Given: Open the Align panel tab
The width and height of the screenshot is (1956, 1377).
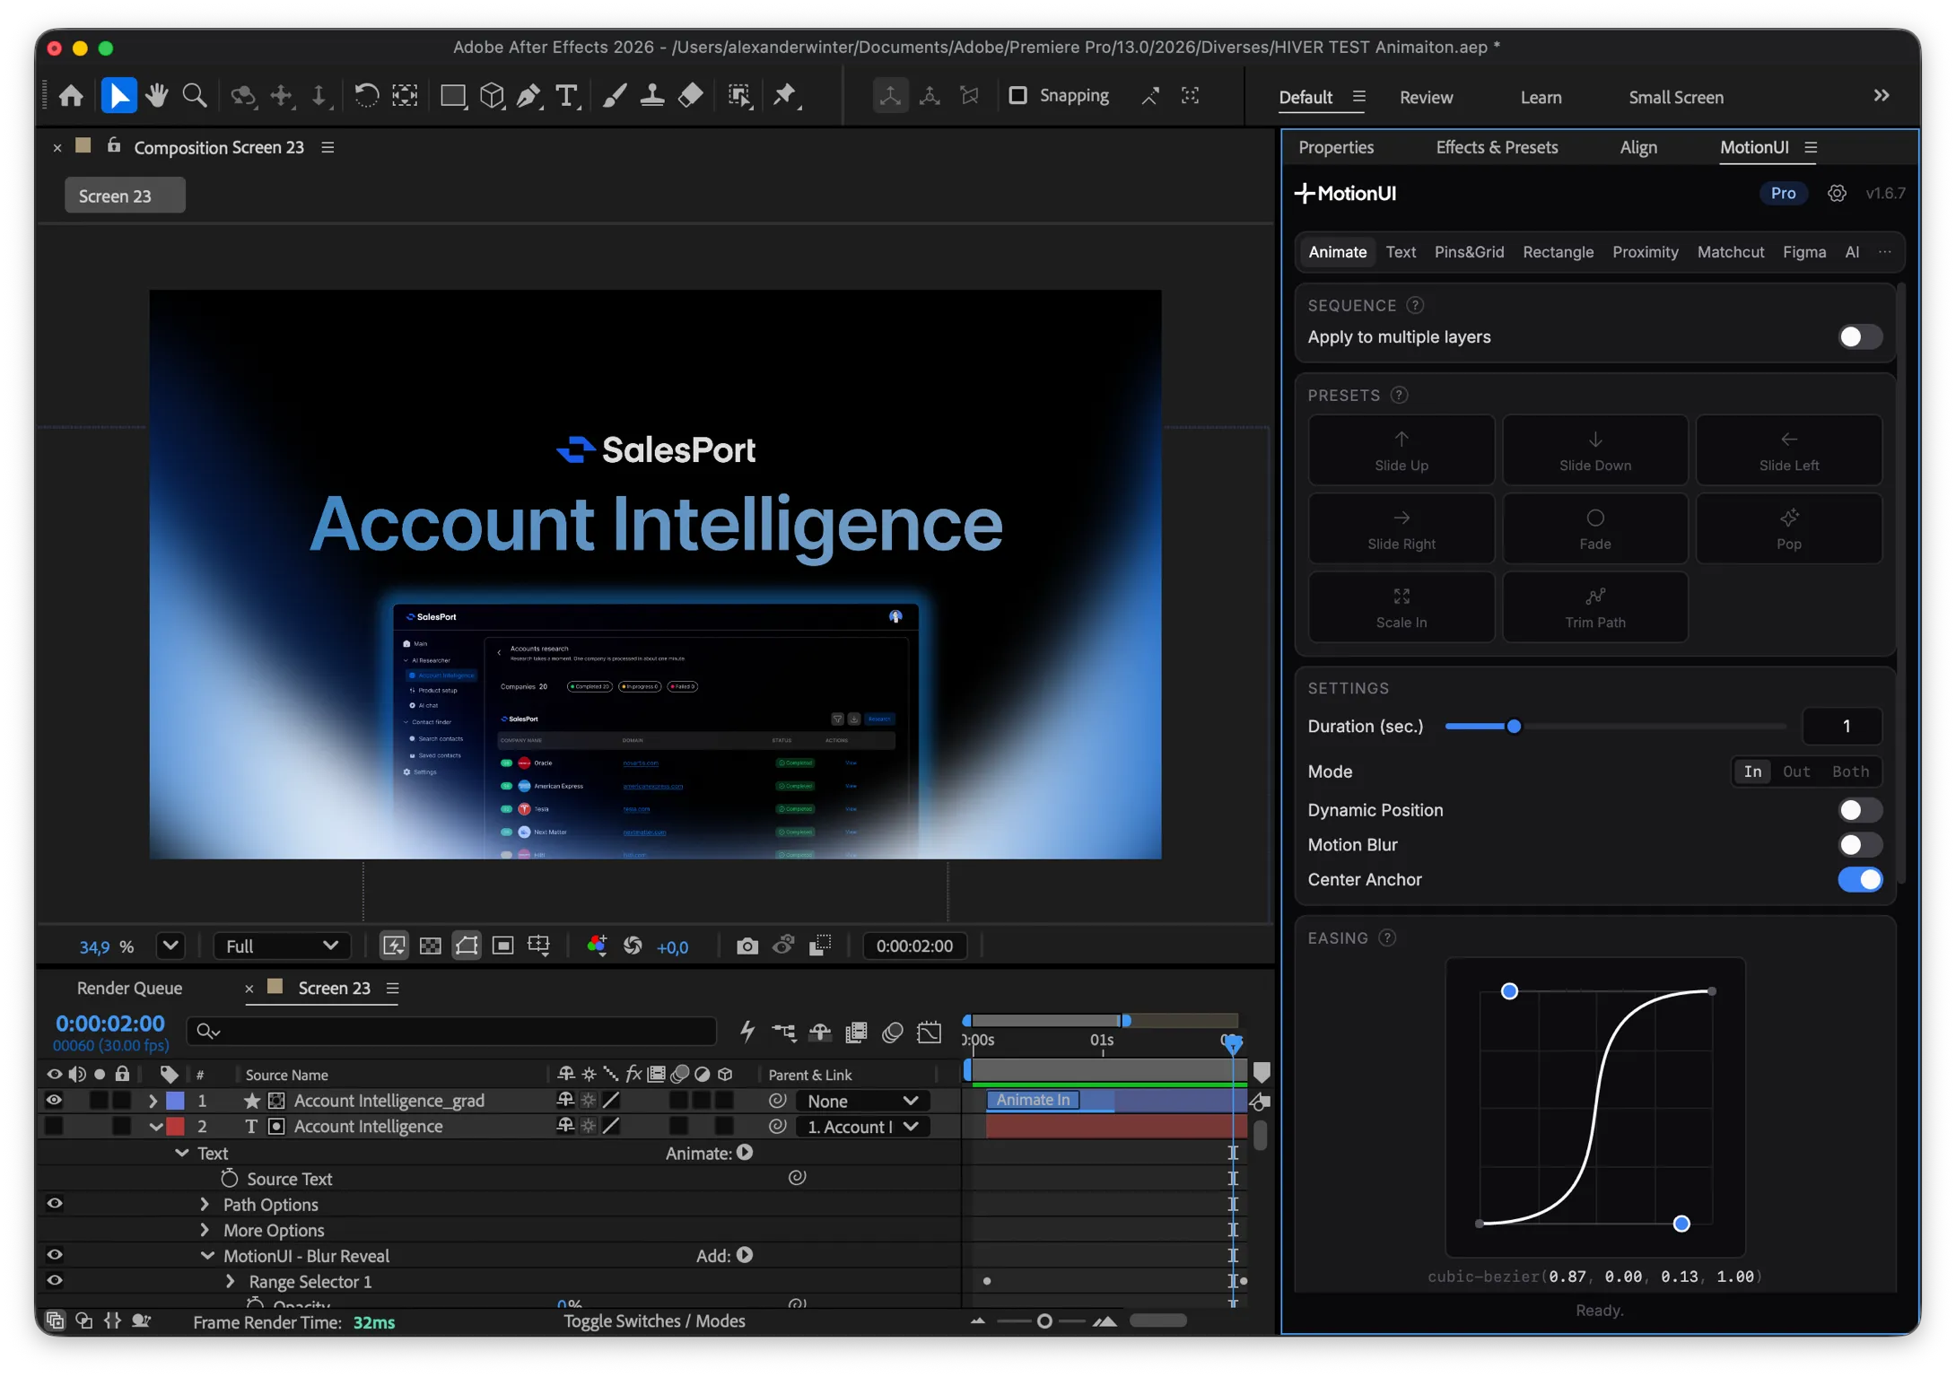Looking at the screenshot, I should click(1638, 147).
